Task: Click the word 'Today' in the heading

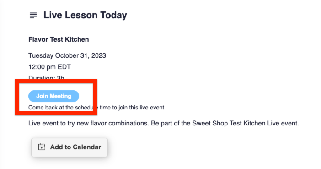Action: point(113,16)
